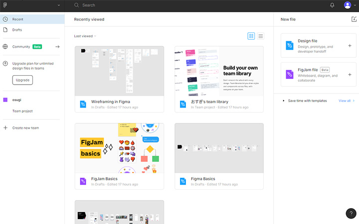Click the Figma logo workspace switcher
Image resolution: width=359 pixels, height=224 pixels.
[x=5, y=5]
